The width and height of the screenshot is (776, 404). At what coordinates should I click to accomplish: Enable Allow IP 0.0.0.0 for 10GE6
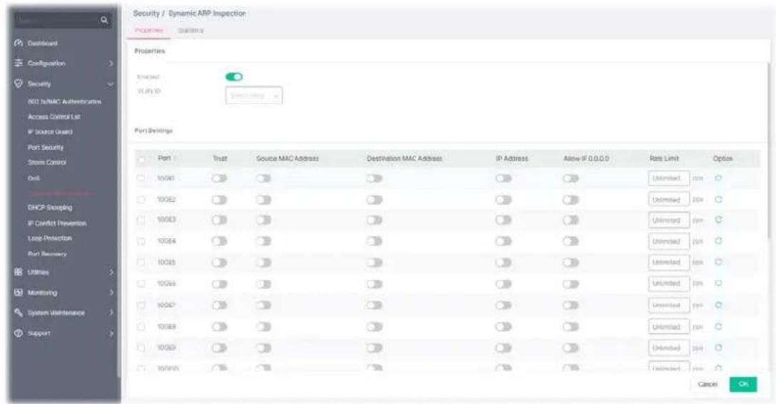570,284
